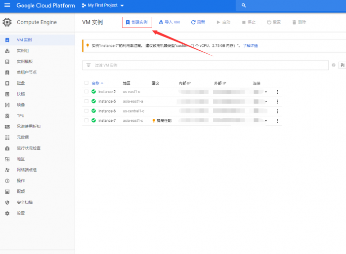Expand connection dropdown for instance-2
Screen dimensions: 346x254
tap(266, 92)
